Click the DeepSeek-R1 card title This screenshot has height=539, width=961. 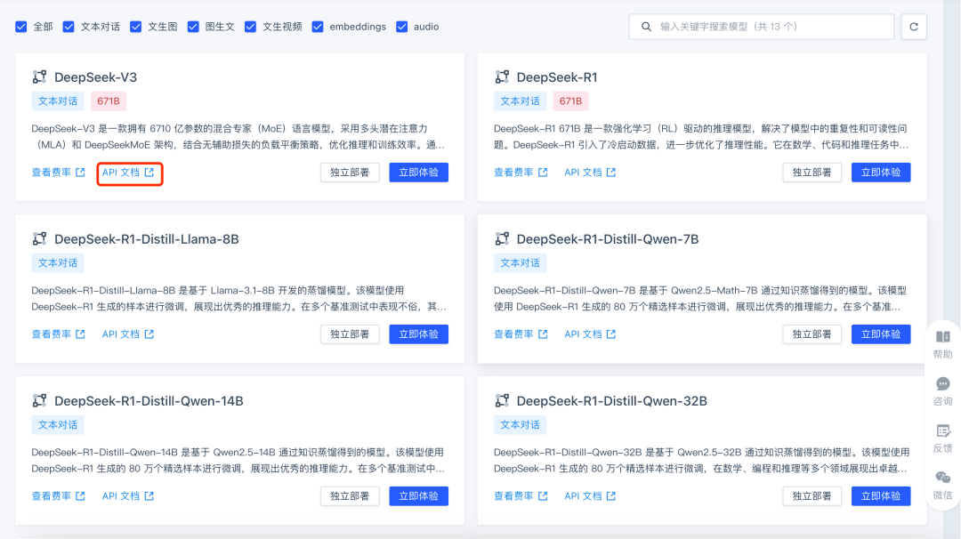pyautogui.click(x=557, y=77)
